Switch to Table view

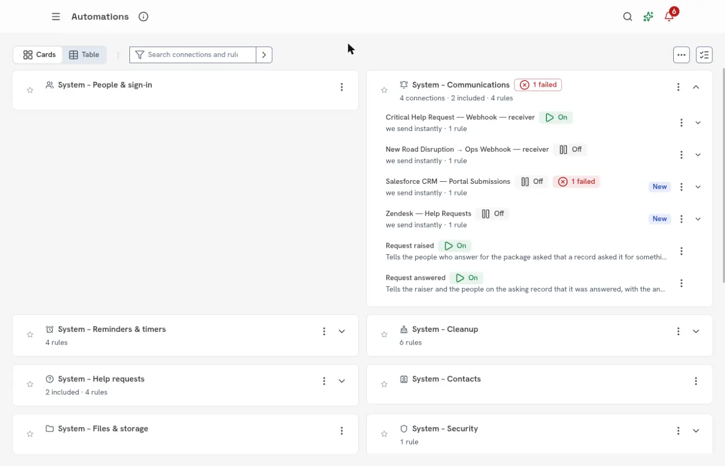click(x=85, y=54)
